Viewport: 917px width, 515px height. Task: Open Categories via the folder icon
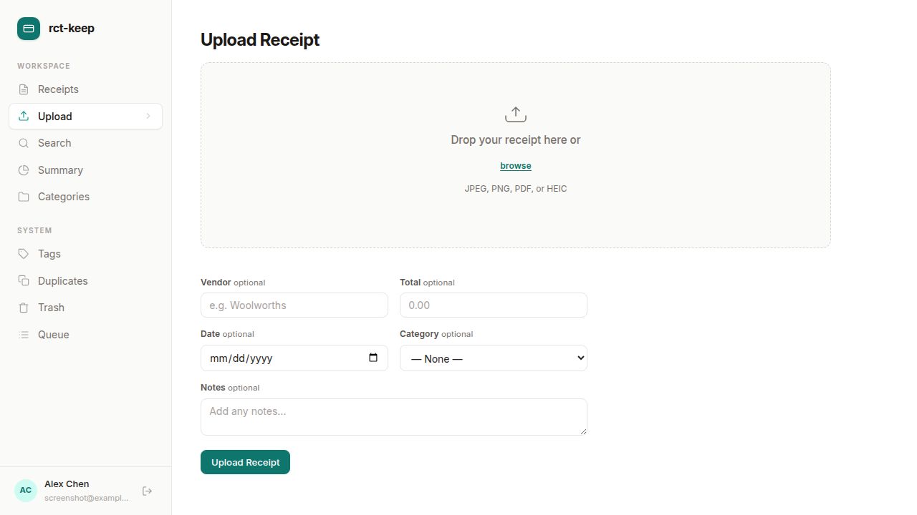(x=23, y=197)
